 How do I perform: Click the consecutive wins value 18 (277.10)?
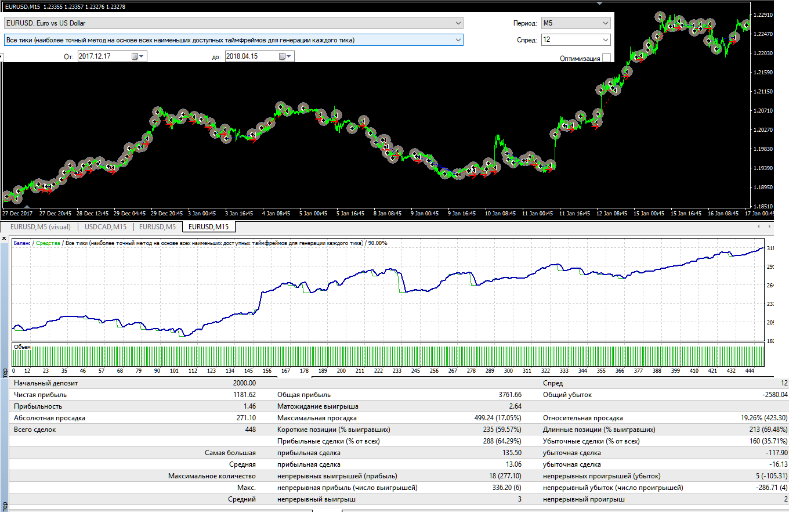click(x=505, y=476)
